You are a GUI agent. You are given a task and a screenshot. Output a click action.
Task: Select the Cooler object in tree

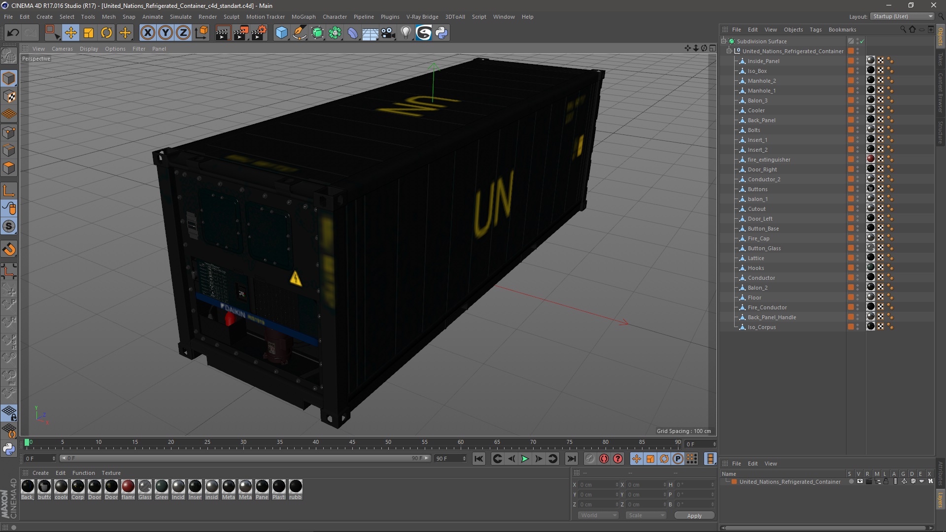pos(756,110)
